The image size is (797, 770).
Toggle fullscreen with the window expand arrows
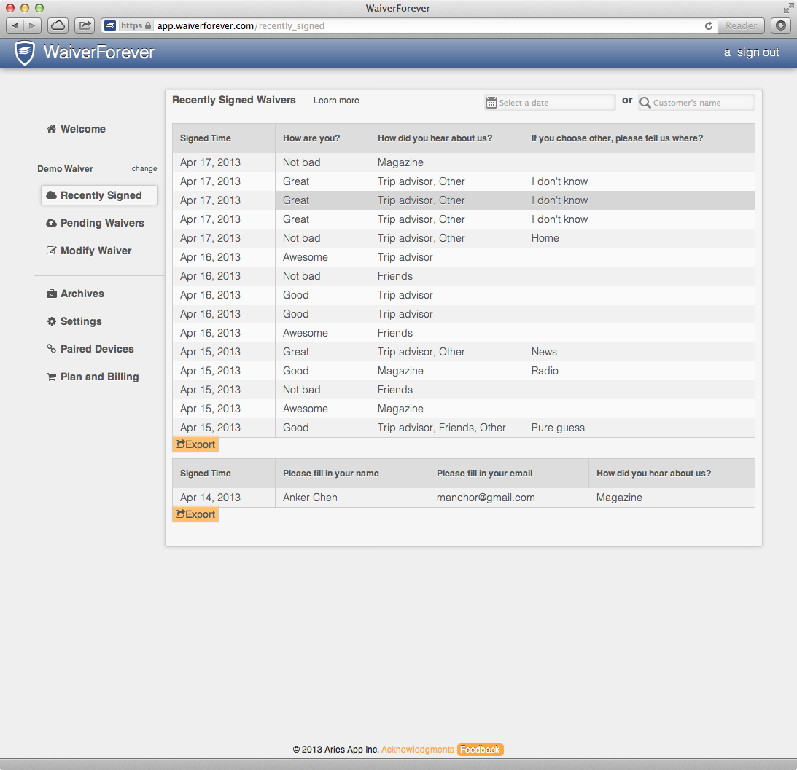788,7
